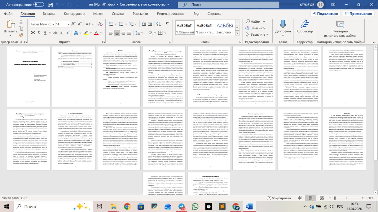Image resolution: width=378 pixels, height=212 pixels.
Task: Open the Файл menu
Action: click(8, 14)
